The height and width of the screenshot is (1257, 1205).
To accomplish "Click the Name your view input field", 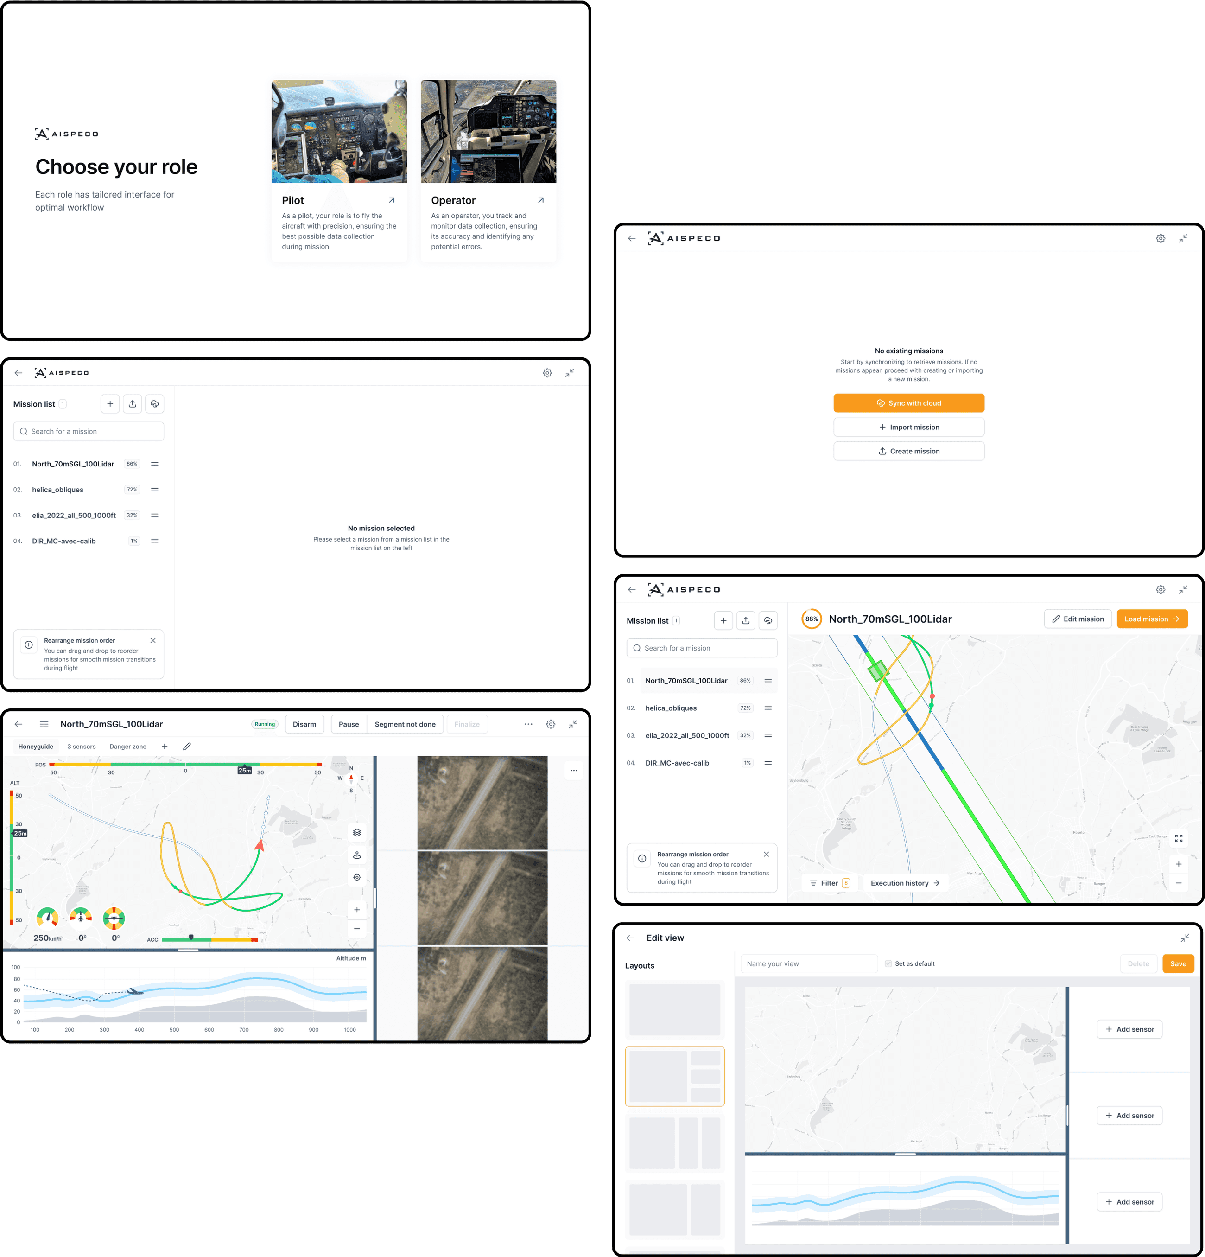I will [x=809, y=964].
